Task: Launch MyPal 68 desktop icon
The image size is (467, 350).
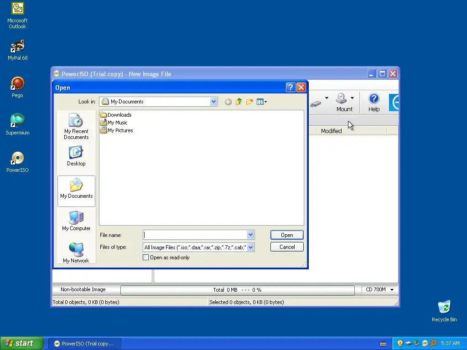Action: [x=17, y=50]
